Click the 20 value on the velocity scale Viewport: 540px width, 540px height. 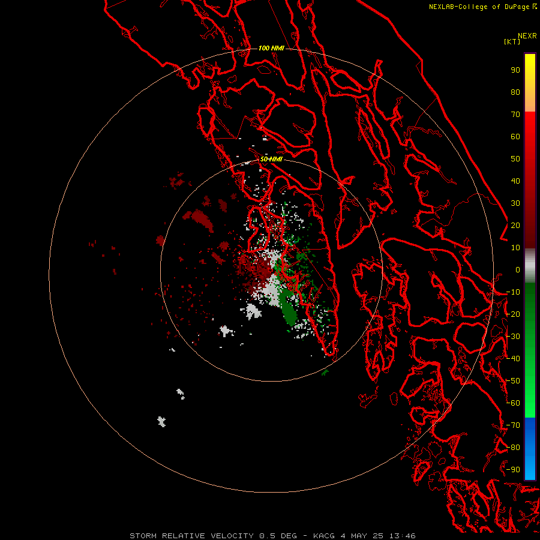click(515, 226)
